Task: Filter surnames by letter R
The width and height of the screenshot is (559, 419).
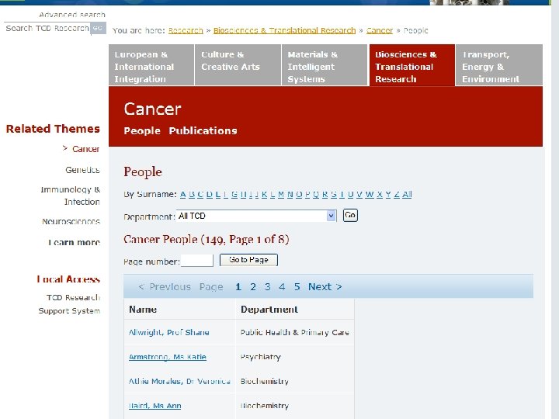Action: coord(325,195)
